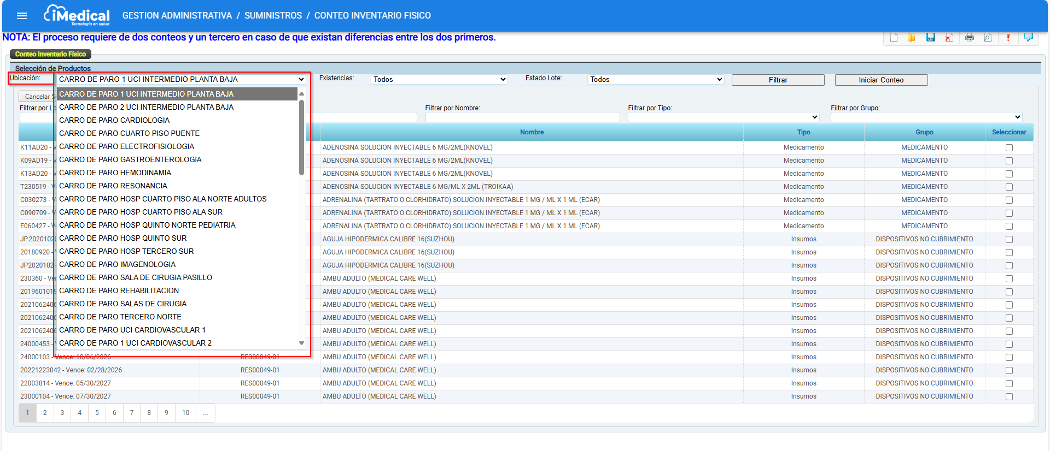Screen dimensions: 1050x451
Task: Check the first ADENOSINA row Seleccionar box
Action: coord(1009,148)
